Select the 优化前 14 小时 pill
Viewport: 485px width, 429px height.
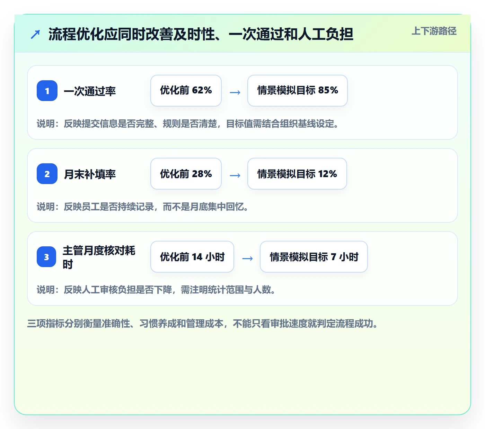[192, 257]
